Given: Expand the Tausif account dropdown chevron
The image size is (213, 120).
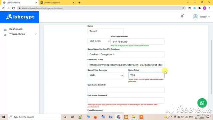Looking at the screenshot, I should pos(209,17).
